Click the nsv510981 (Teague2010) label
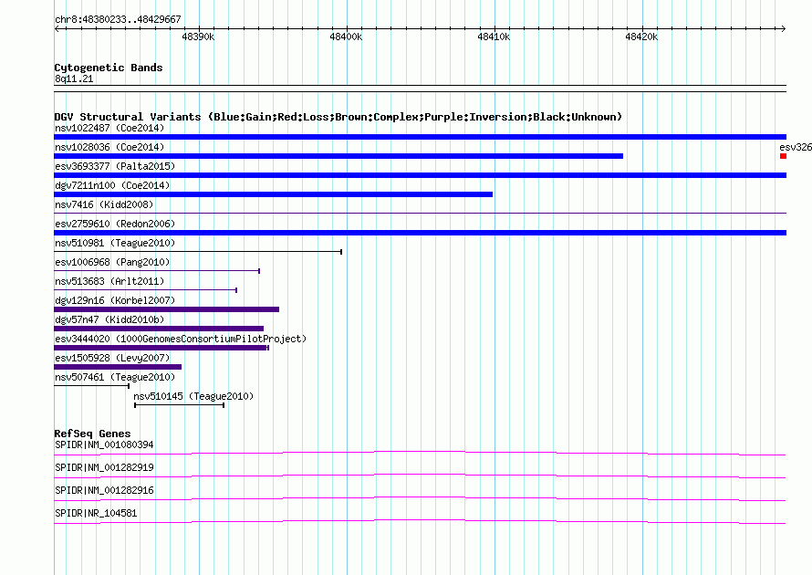Screen dimensions: 812x575 point(115,243)
